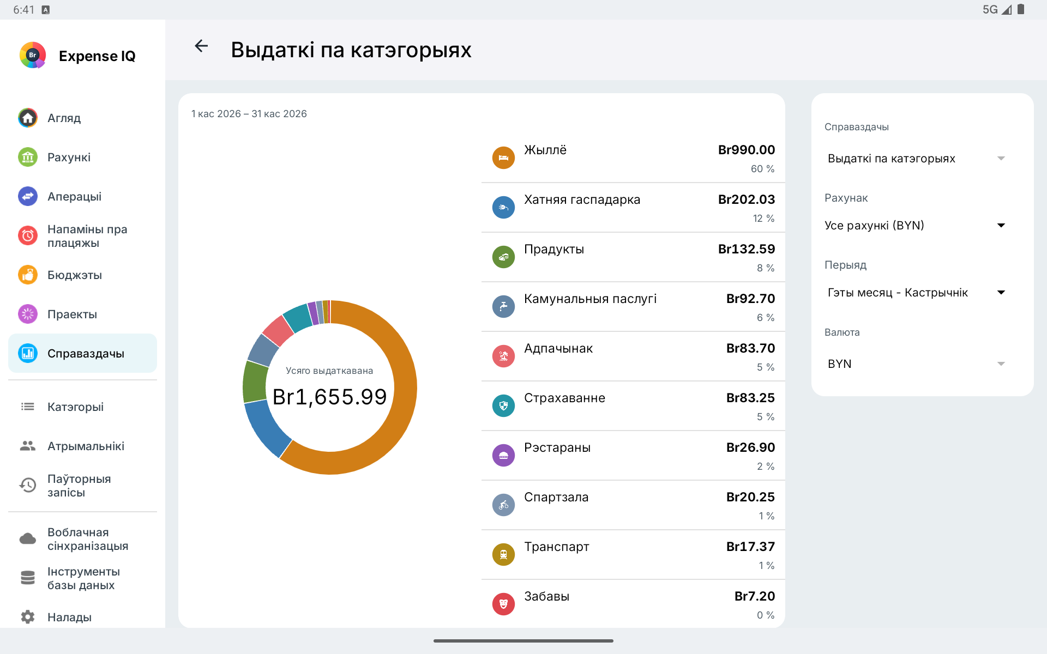
Task: Click the date range 1 кас 2026 – 31 кас 2026
Action: [x=249, y=114]
